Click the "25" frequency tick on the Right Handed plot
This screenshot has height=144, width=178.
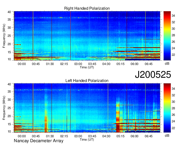point(9,36)
